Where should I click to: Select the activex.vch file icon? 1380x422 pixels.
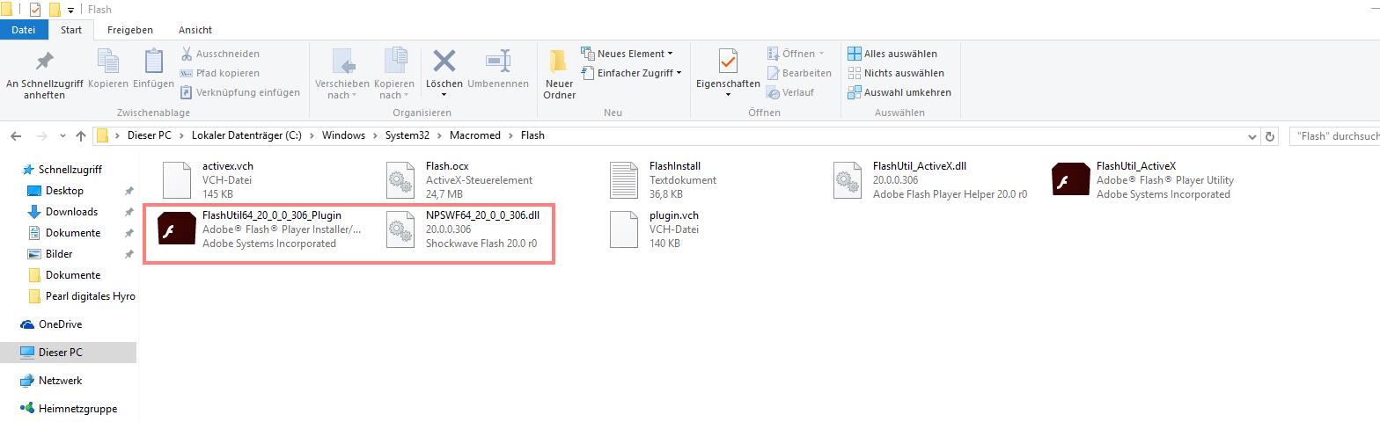click(177, 179)
